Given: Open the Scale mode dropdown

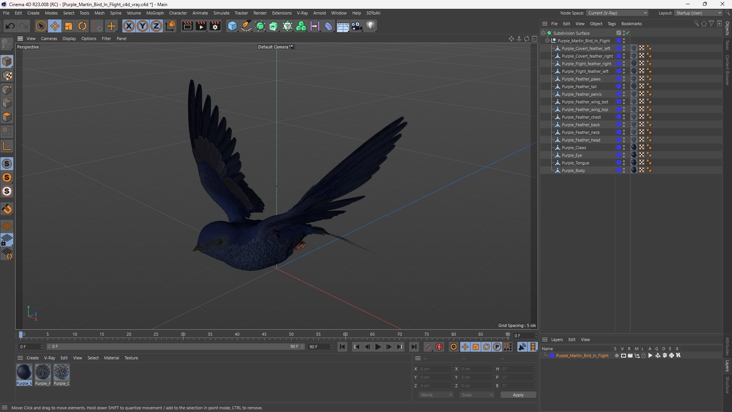Looking at the screenshot, I should (477, 395).
